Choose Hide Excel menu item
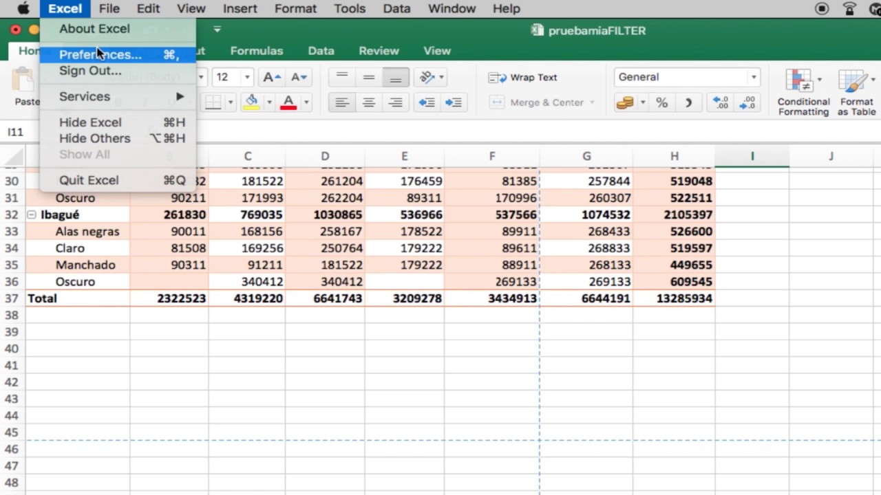Viewport: 881px width, 495px height. tap(118, 122)
